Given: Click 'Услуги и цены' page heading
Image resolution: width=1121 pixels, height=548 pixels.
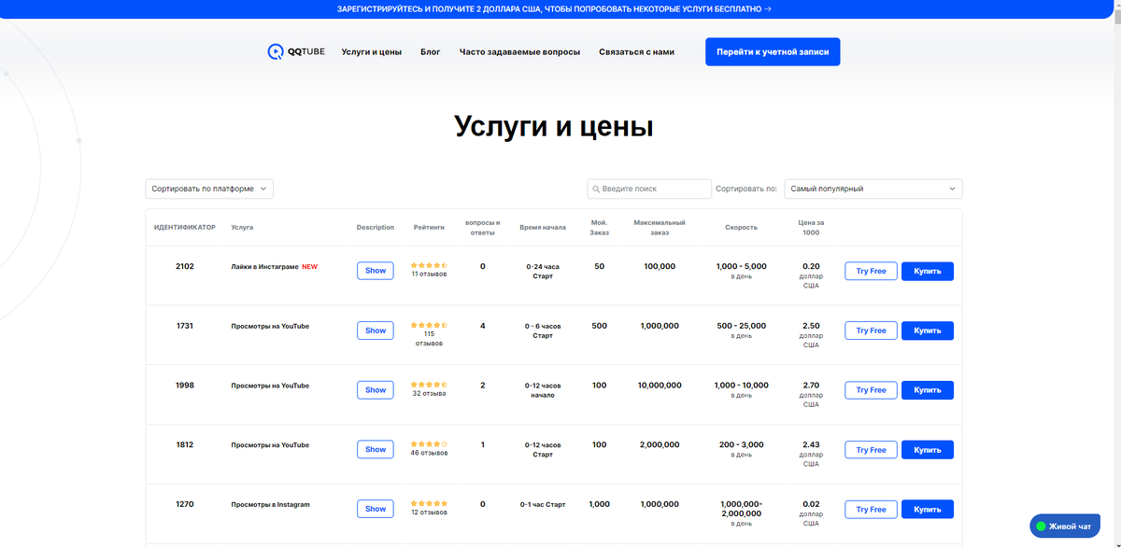Looking at the screenshot, I should click(x=554, y=126).
